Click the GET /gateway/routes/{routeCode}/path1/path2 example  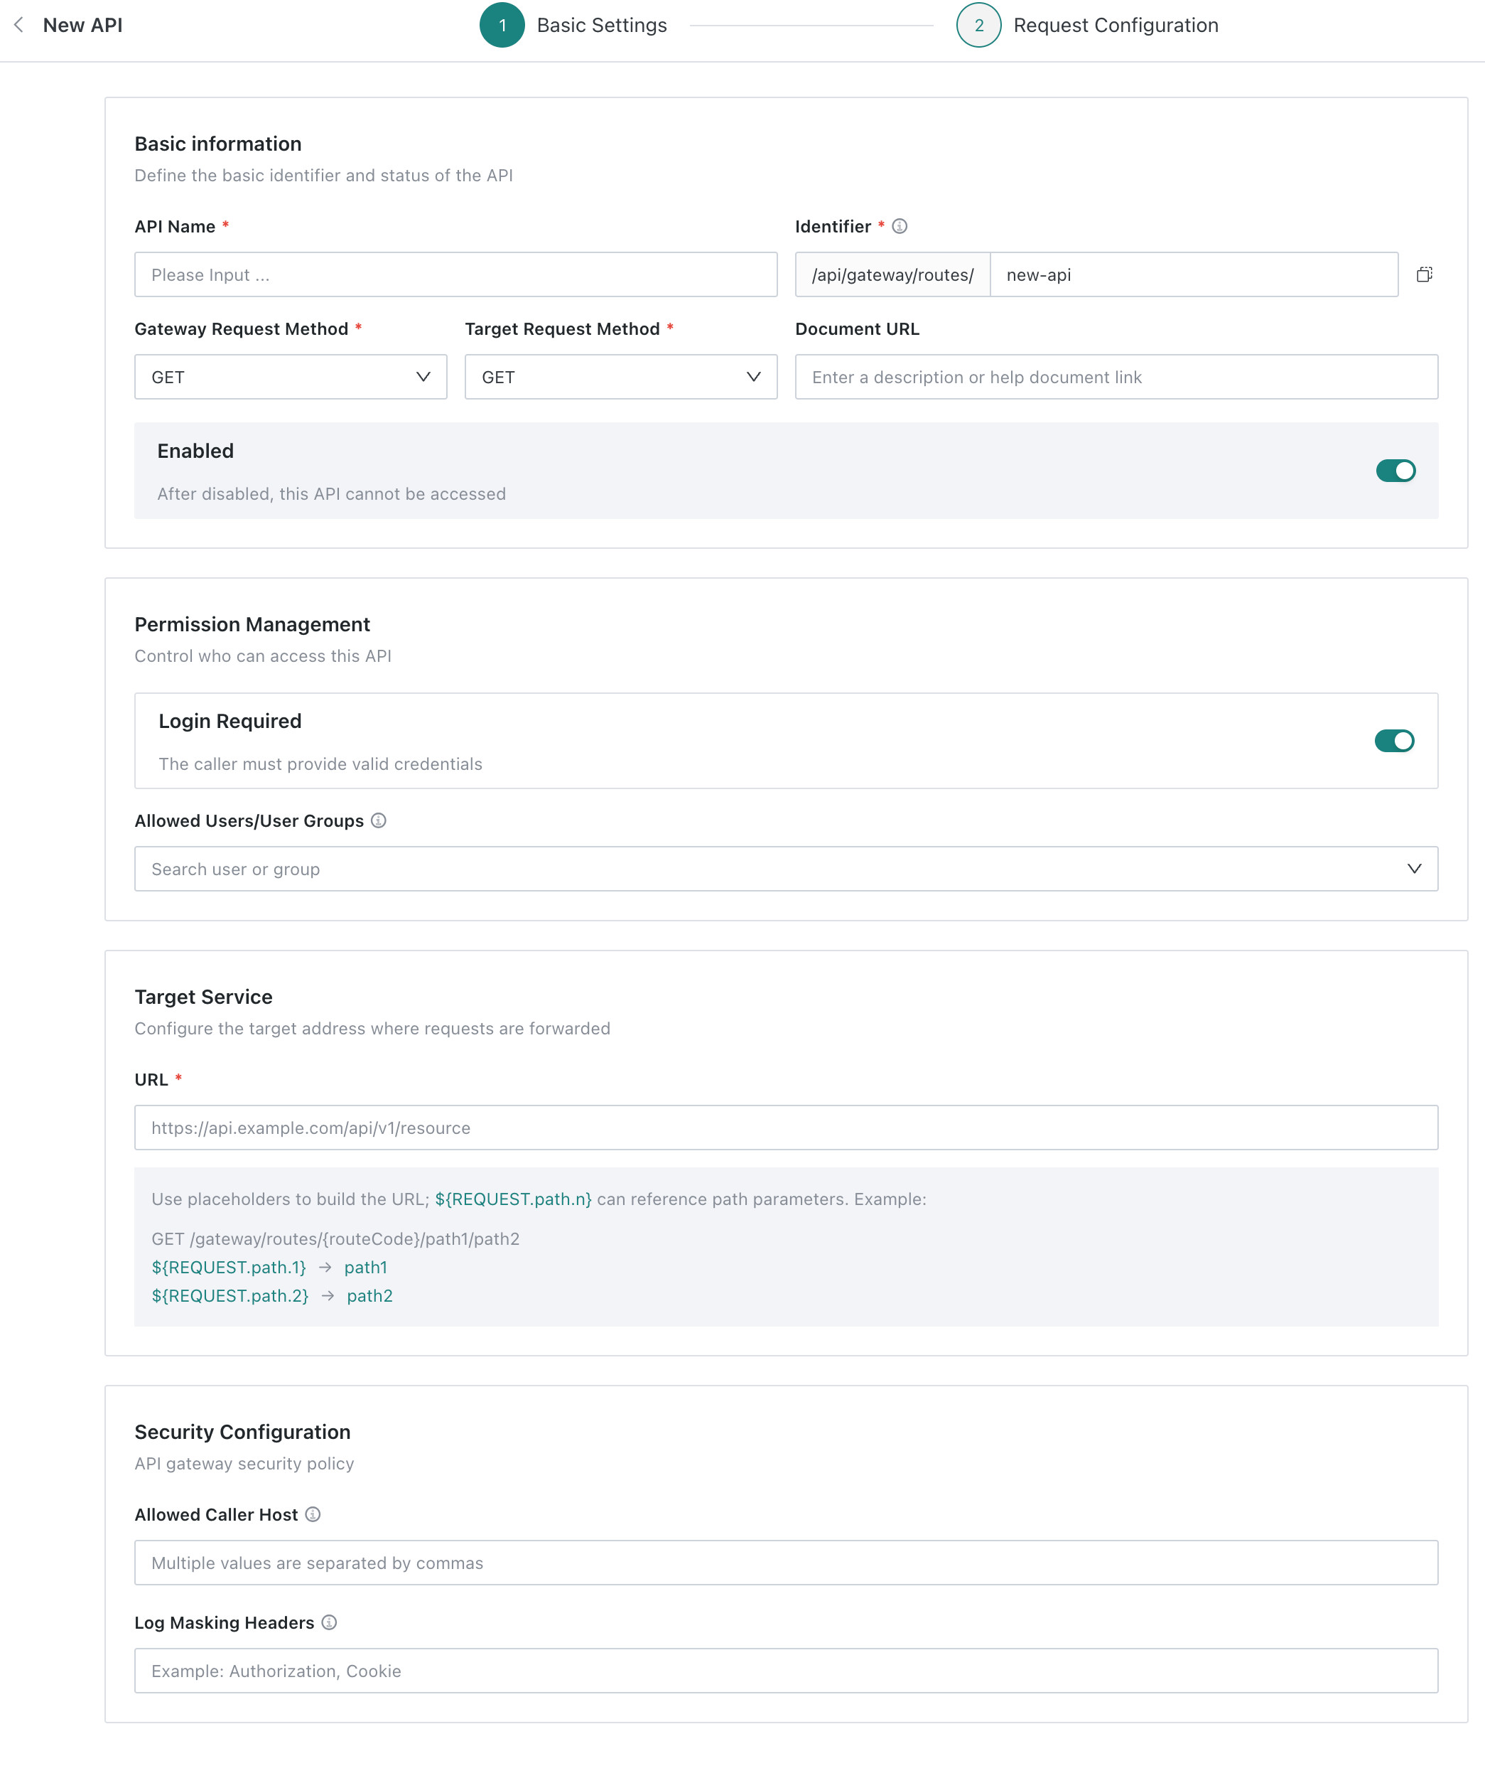click(335, 1238)
